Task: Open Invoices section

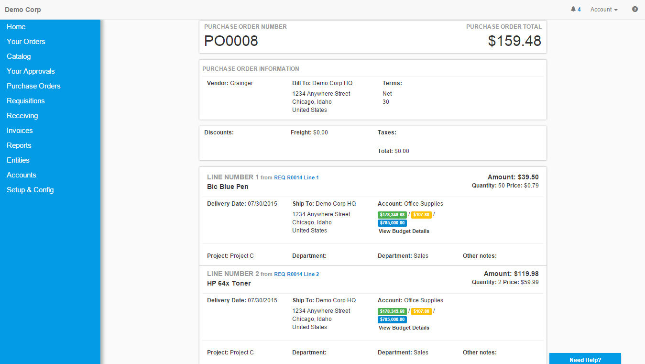Action: [20, 131]
